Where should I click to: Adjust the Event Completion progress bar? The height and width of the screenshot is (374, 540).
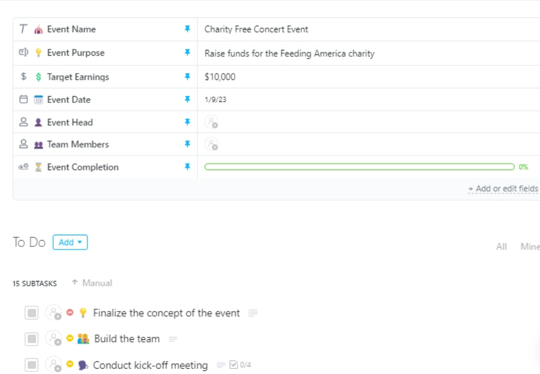tap(360, 167)
